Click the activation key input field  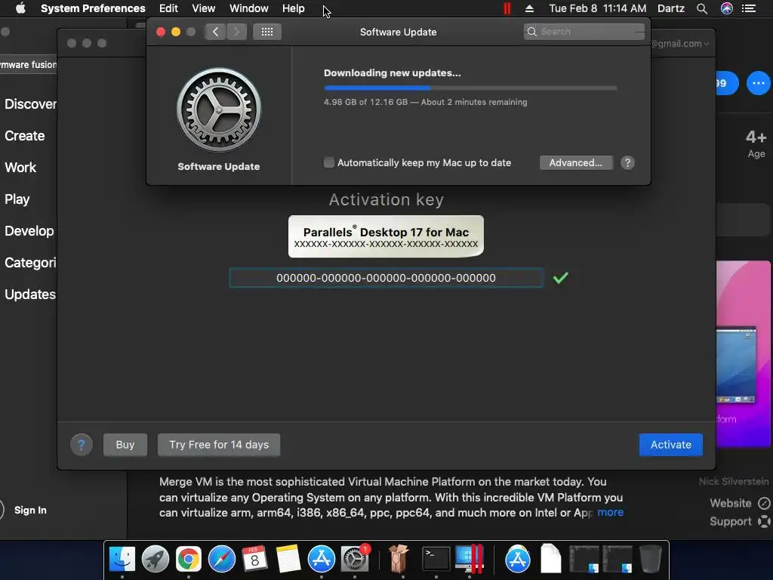click(386, 278)
